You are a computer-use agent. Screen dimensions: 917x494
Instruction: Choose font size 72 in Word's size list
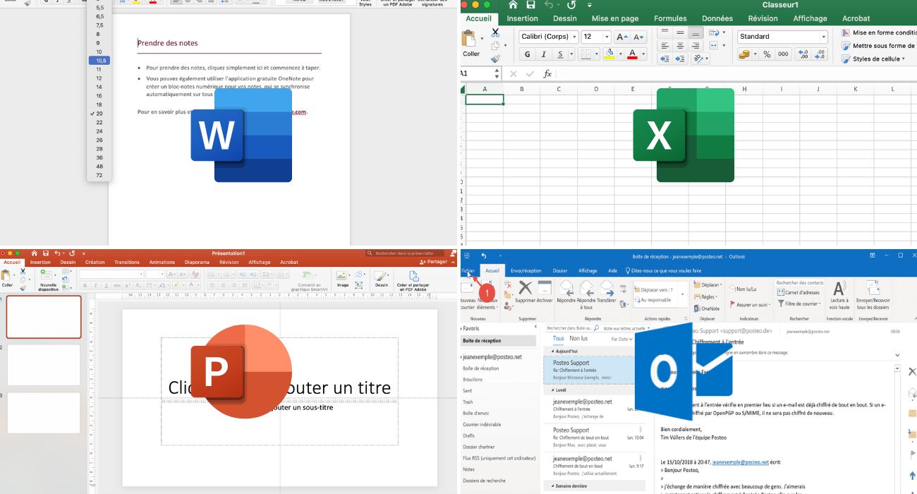(99, 175)
